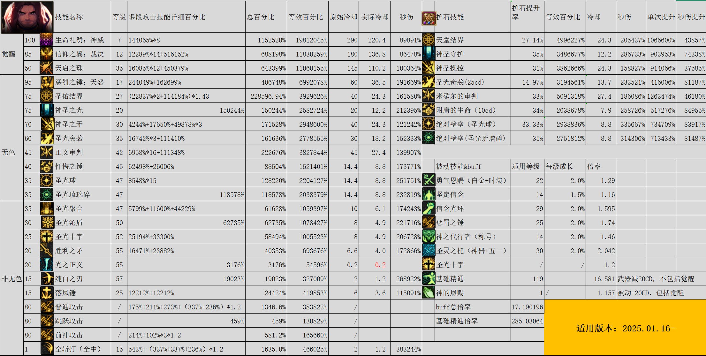This screenshot has width=706, height=356.
Task: Click the 神圣之光 skill icon
Action: tap(47, 110)
